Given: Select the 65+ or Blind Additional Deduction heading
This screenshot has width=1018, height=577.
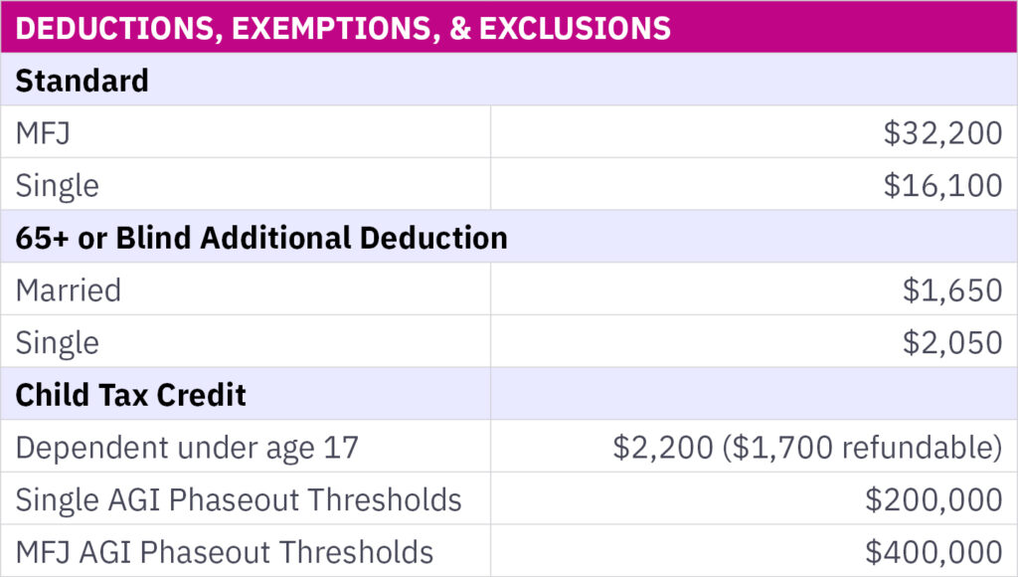Looking at the screenshot, I should (261, 238).
